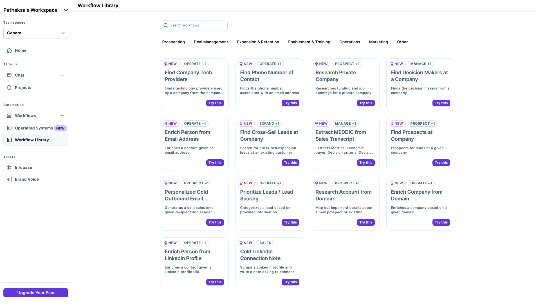This screenshot has height=304, width=536.
Task: Switch to the Deal Management tab
Action: (x=211, y=42)
